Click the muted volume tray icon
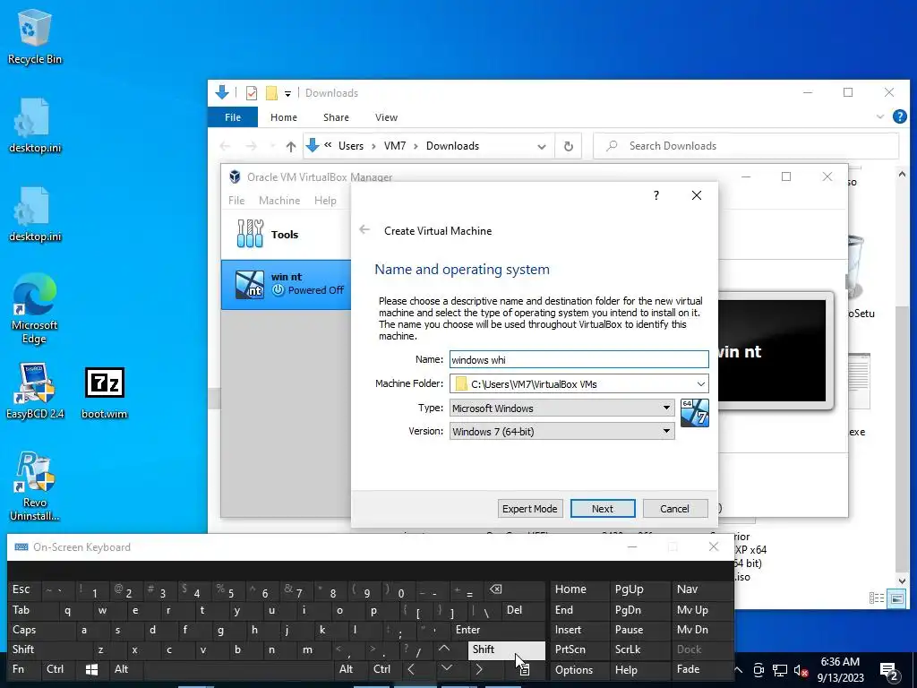The width and height of the screenshot is (917, 688). coord(801,670)
